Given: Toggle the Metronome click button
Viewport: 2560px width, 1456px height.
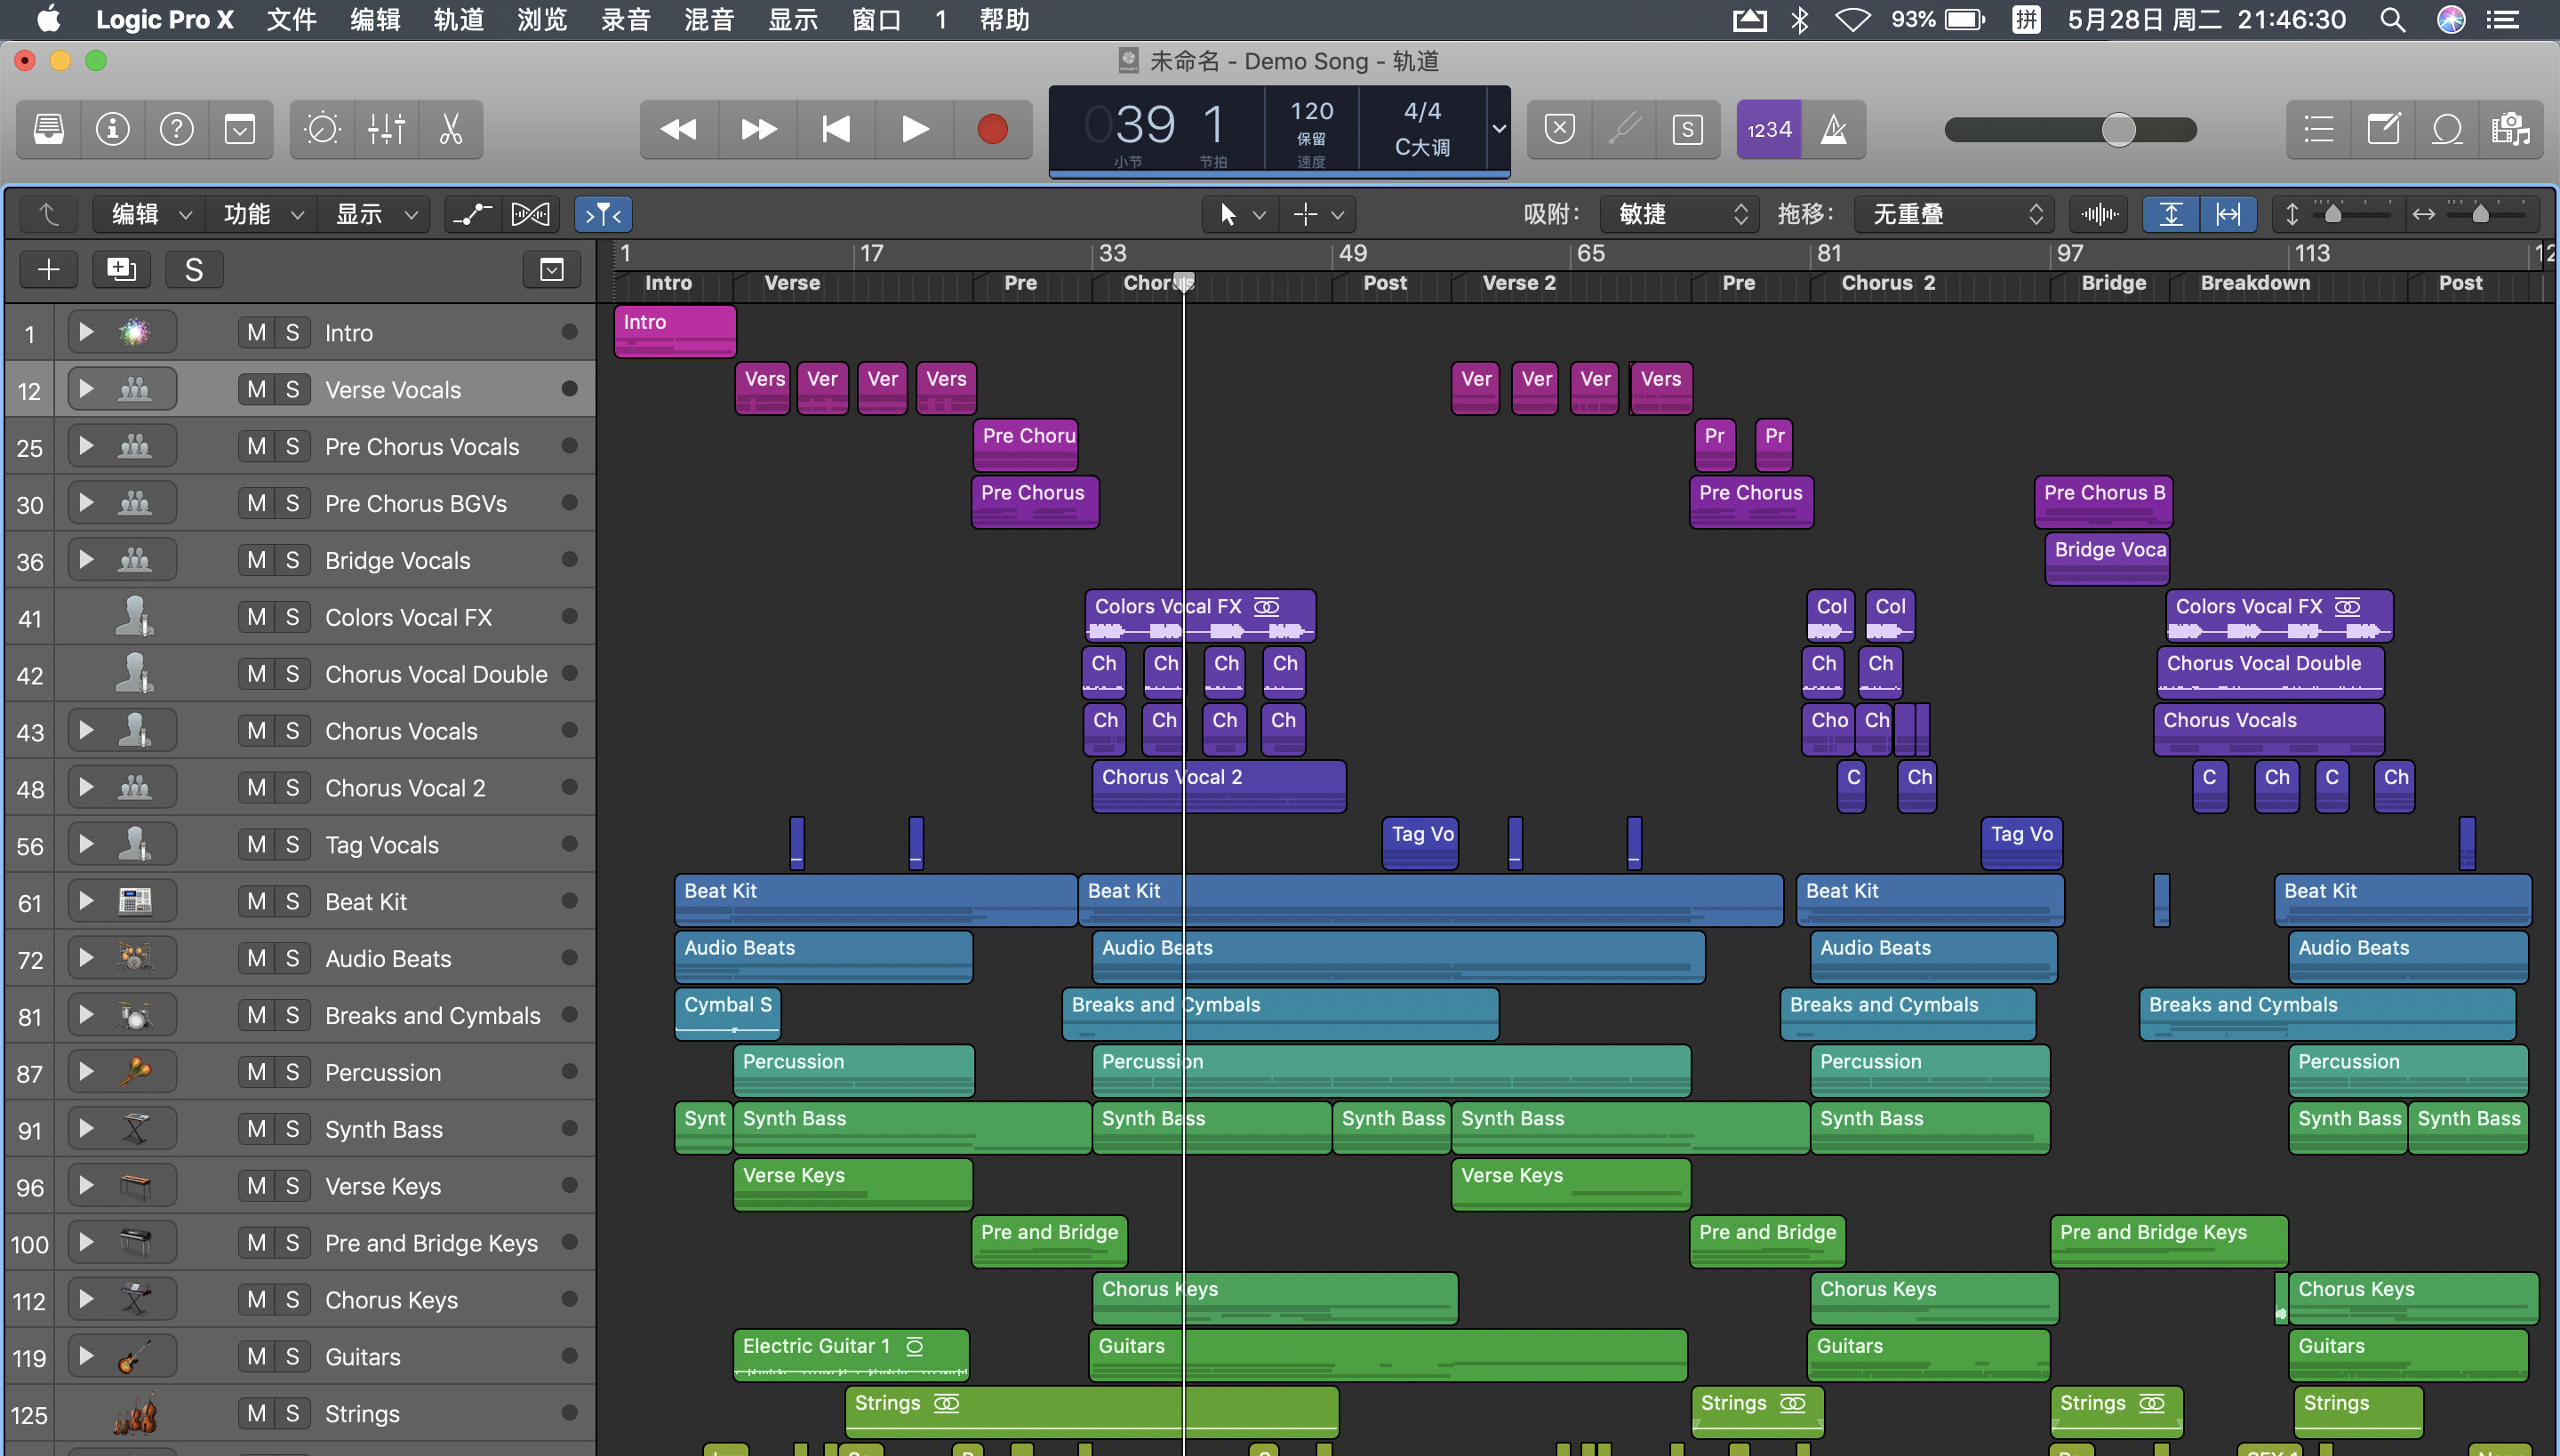Looking at the screenshot, I should (x=1833, y=129).
